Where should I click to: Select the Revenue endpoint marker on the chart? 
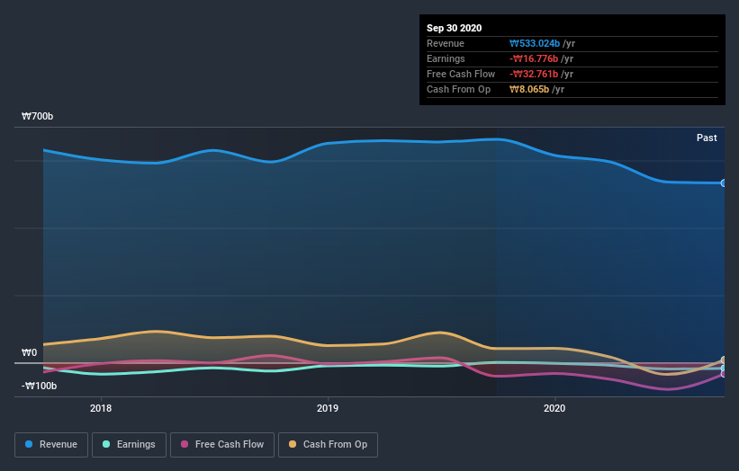[724, 183]
